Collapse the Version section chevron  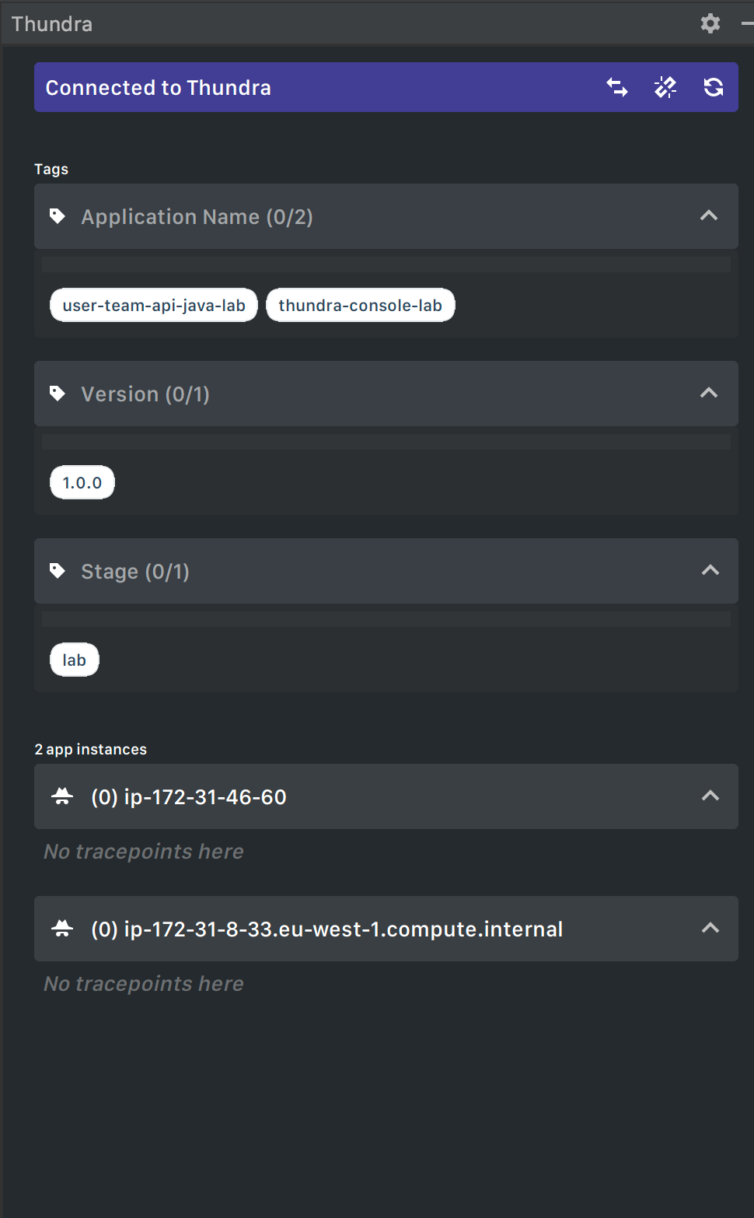[x=709, y=393]
